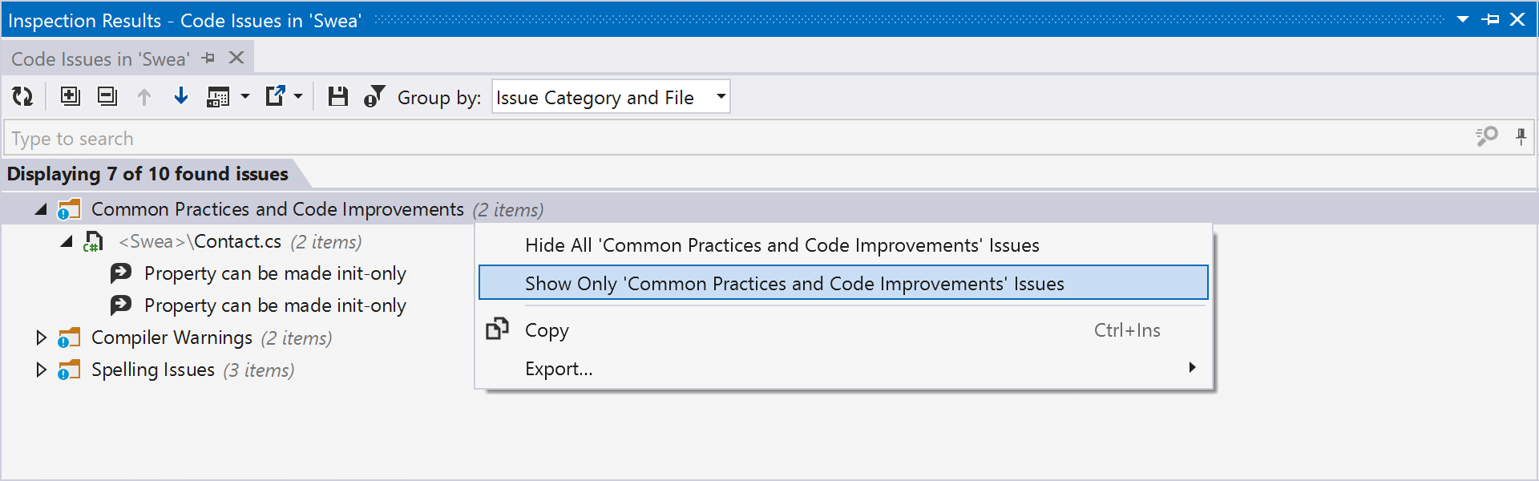Toggle auto-hide pin in the title bar
1539x481 pixels.
1492,19
